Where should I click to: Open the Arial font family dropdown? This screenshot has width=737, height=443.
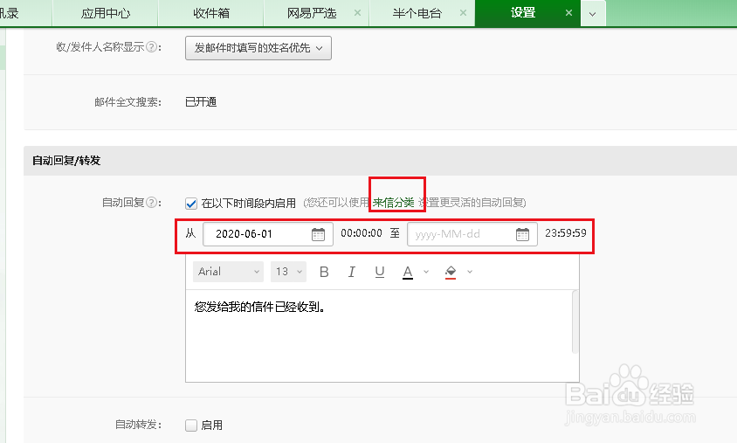pyautogui.click(x=228, y=272)
